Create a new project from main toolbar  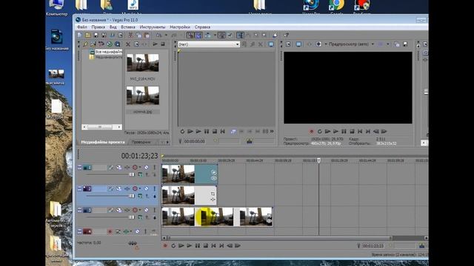pyautogui.click(x=80, y=35)
